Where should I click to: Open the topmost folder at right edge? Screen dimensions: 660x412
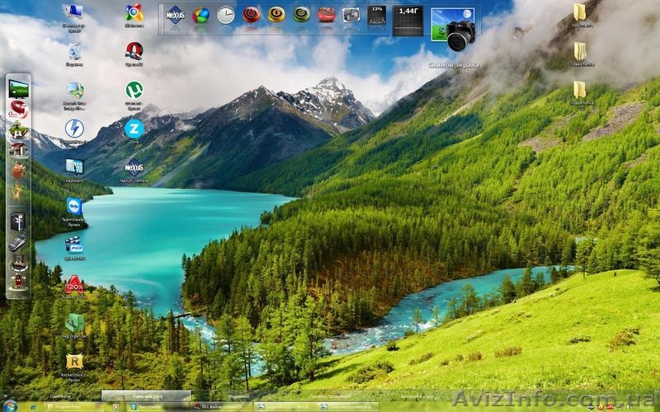580,12
